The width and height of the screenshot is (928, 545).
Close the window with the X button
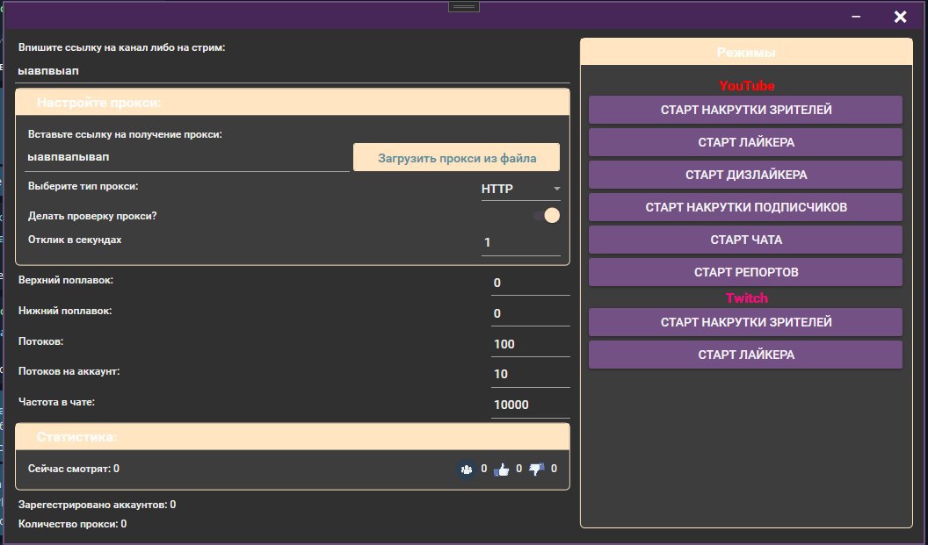coord(900,17)
